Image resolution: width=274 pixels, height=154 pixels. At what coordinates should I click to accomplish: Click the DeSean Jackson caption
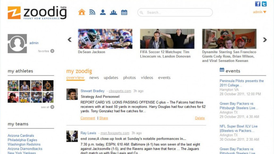click(x=92, y=52)
